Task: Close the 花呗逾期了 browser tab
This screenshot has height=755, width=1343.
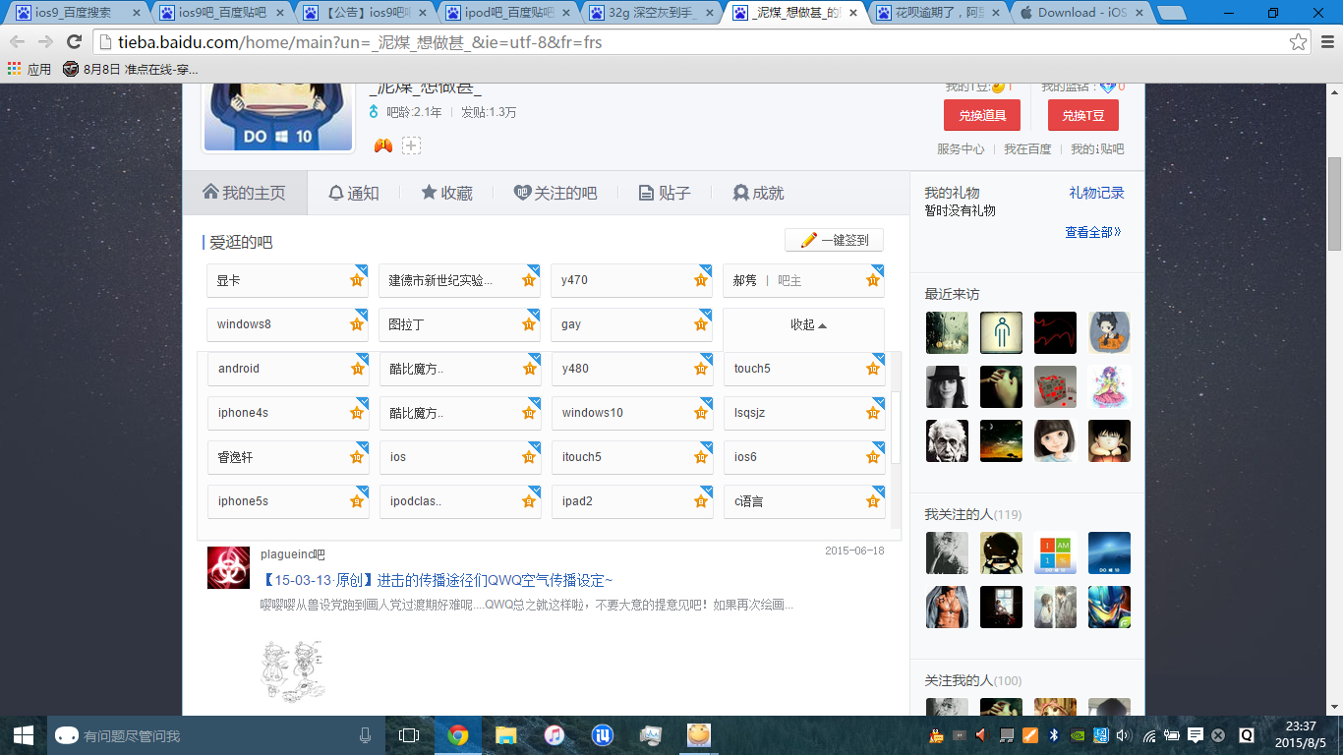Action: [995, 13]
